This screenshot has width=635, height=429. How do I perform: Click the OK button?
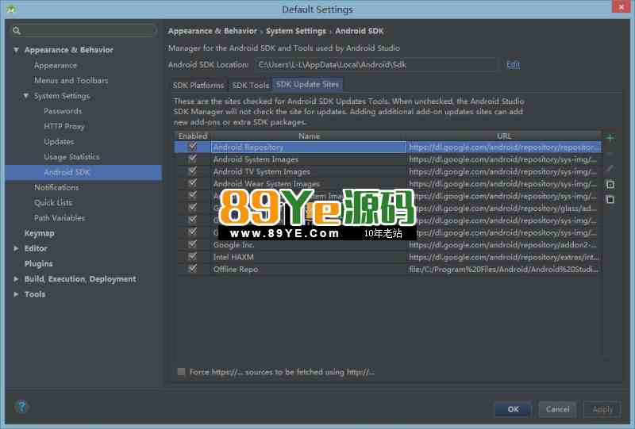513,408
